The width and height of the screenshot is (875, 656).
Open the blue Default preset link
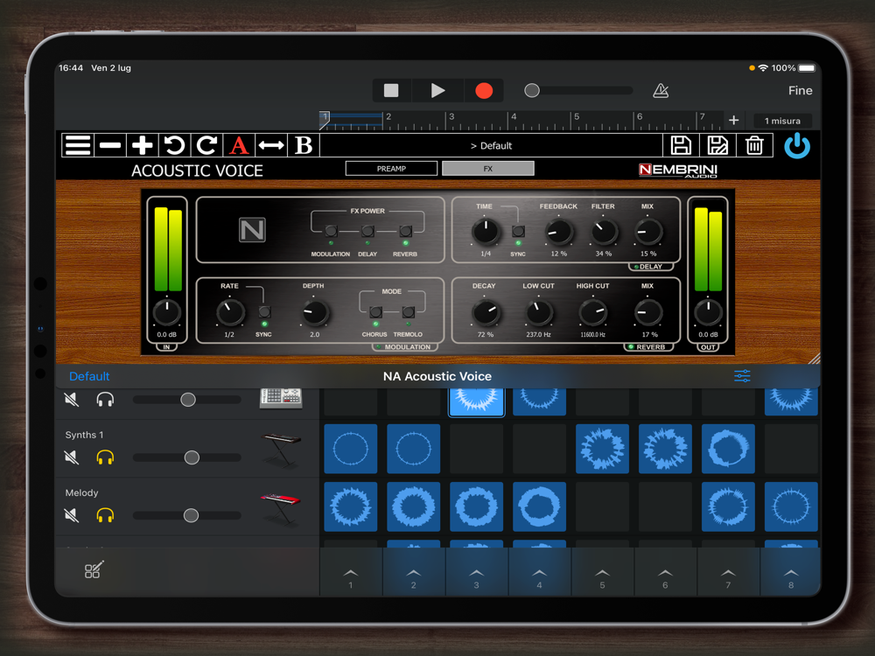(x=89, y=376)
